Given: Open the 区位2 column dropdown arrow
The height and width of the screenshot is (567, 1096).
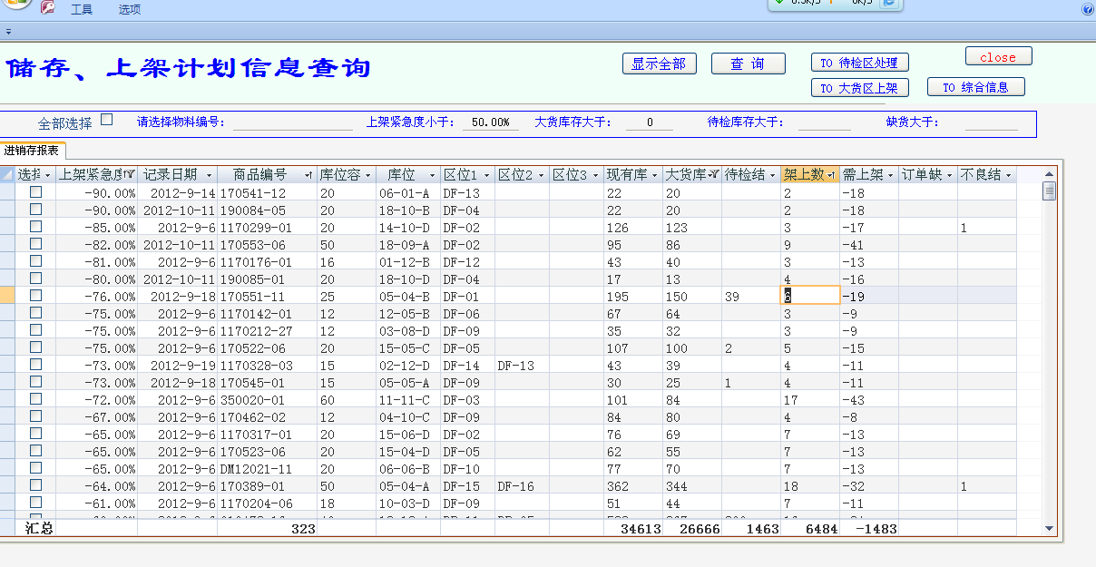Looking at the screenshot, I should tap(541, 175).
